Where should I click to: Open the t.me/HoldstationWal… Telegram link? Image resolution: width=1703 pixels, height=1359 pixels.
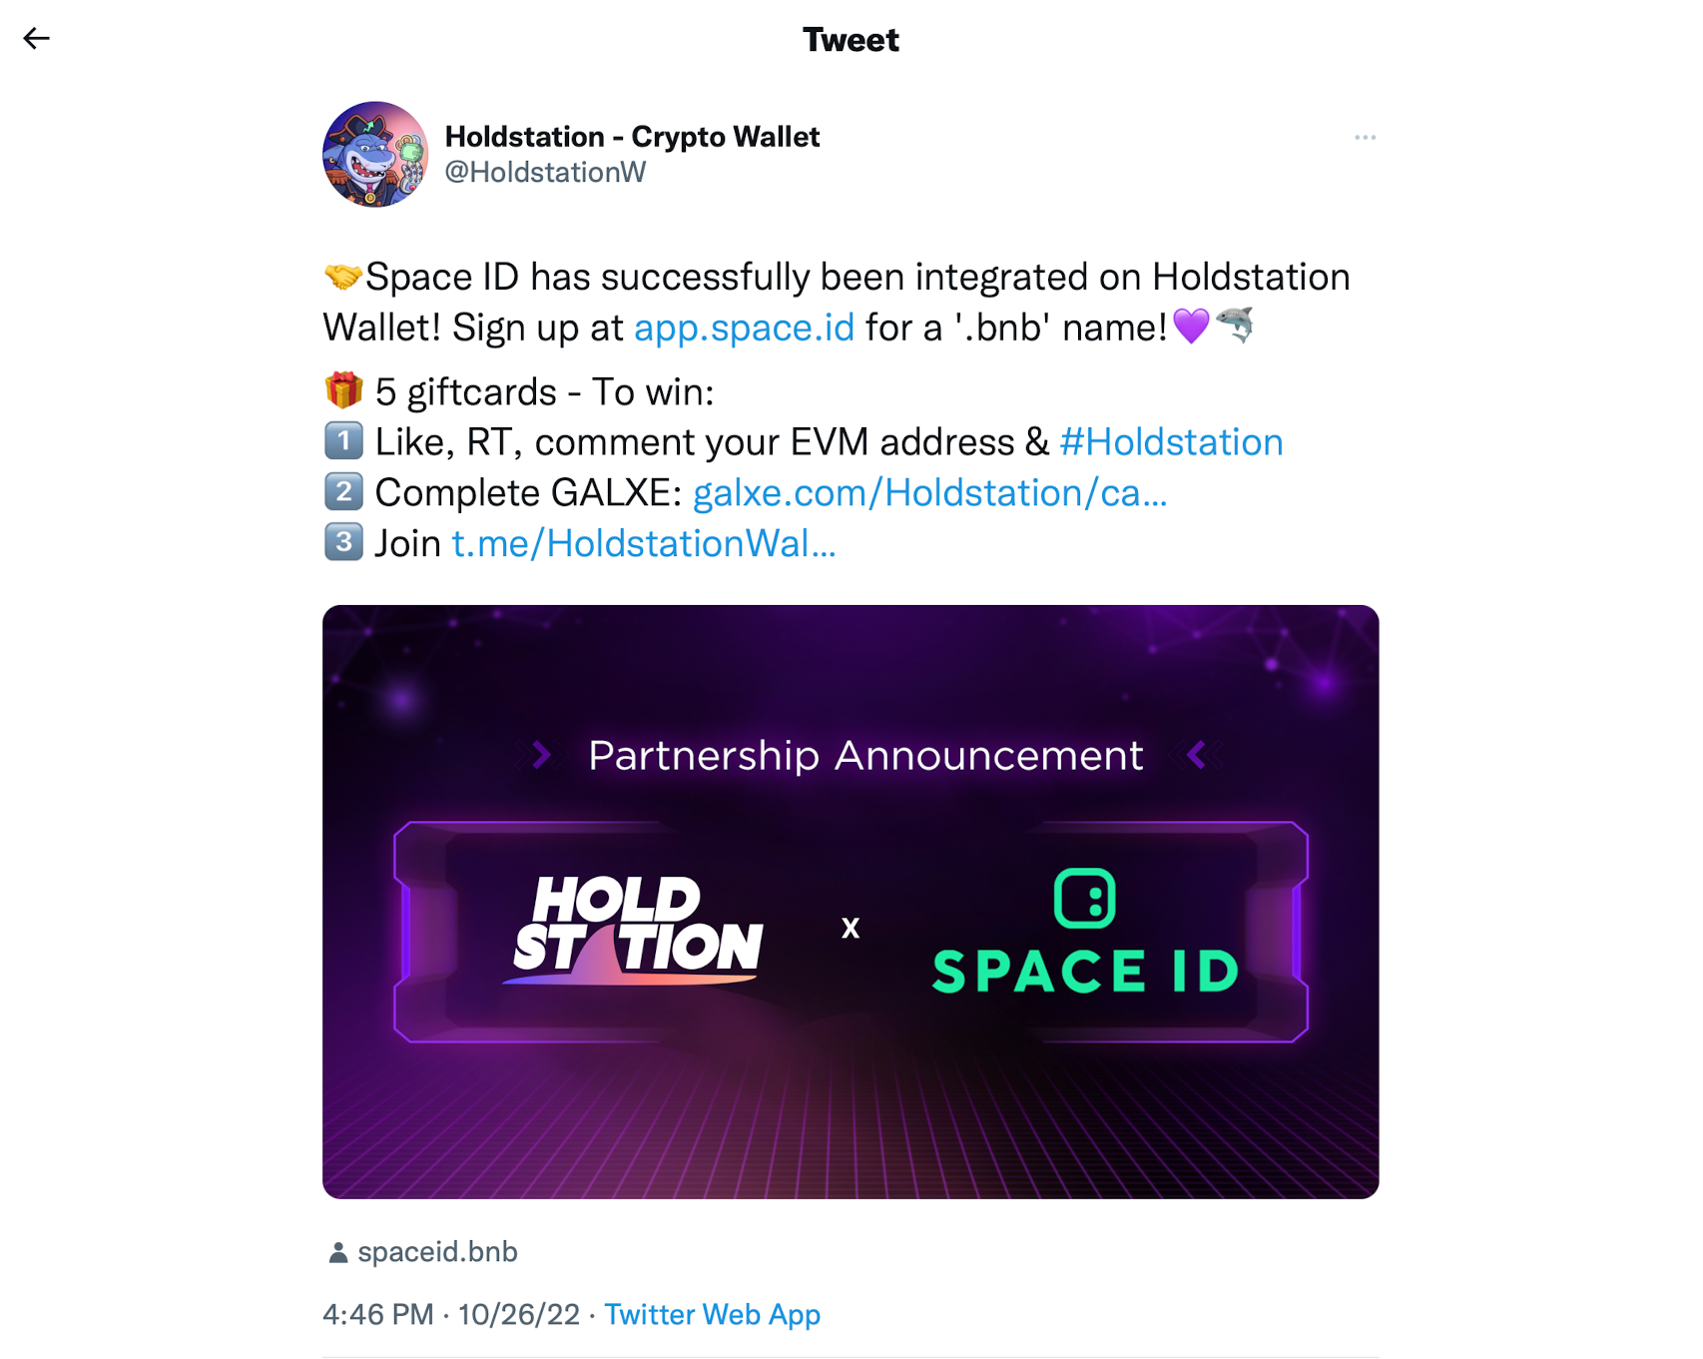click(644, 543)
